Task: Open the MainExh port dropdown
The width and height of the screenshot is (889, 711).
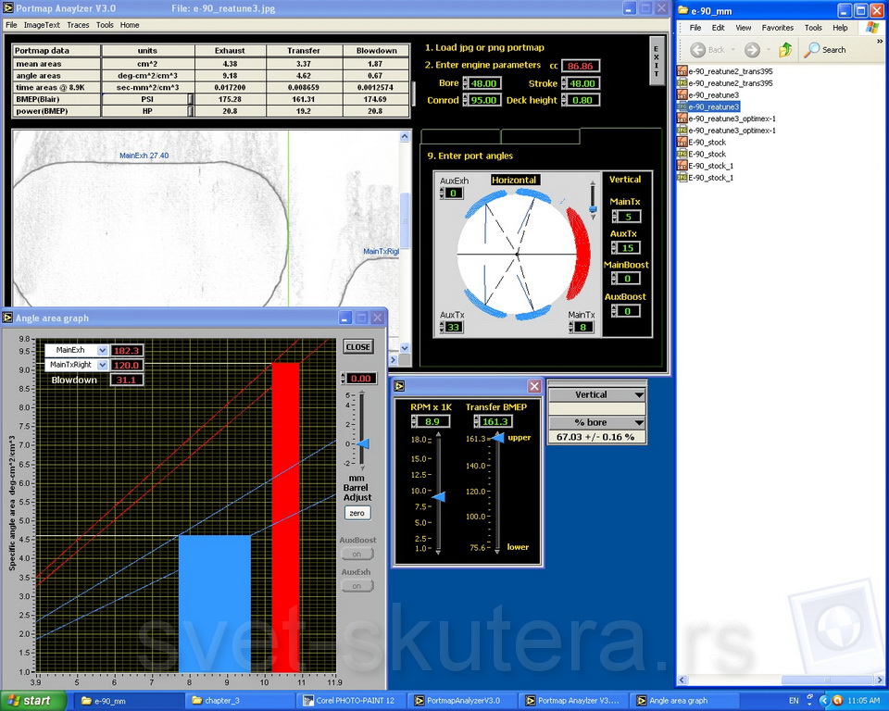Action: point(103,351)
